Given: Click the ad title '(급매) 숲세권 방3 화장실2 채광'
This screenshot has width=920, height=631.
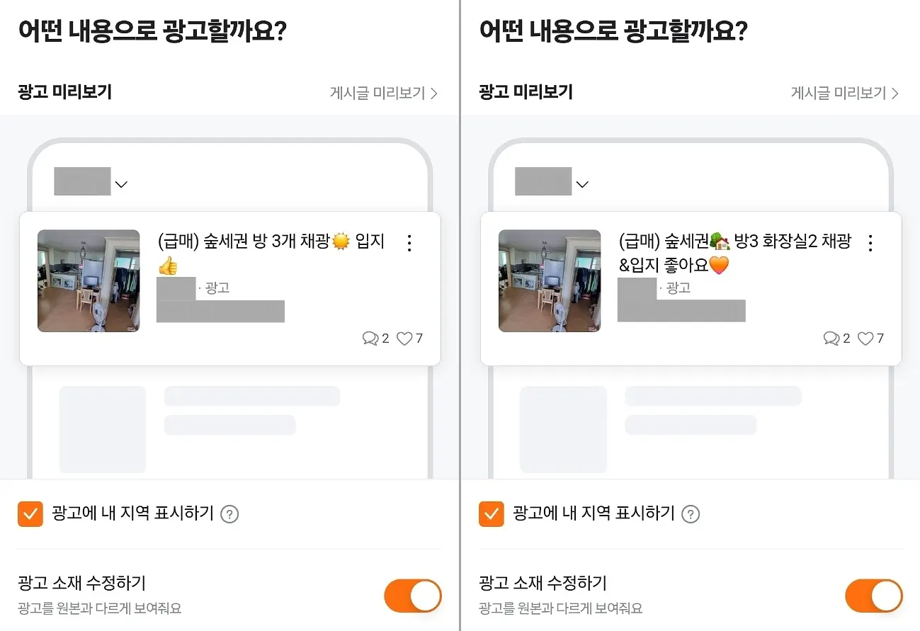Looking at the screenshot, I should coord(735,241).
